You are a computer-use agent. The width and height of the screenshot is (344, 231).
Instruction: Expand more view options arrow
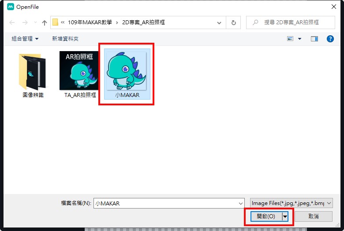point(299,39)
